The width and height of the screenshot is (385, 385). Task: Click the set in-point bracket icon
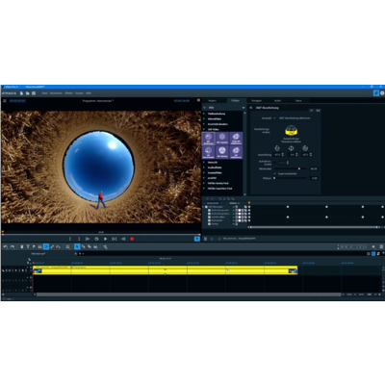point(70,239)
